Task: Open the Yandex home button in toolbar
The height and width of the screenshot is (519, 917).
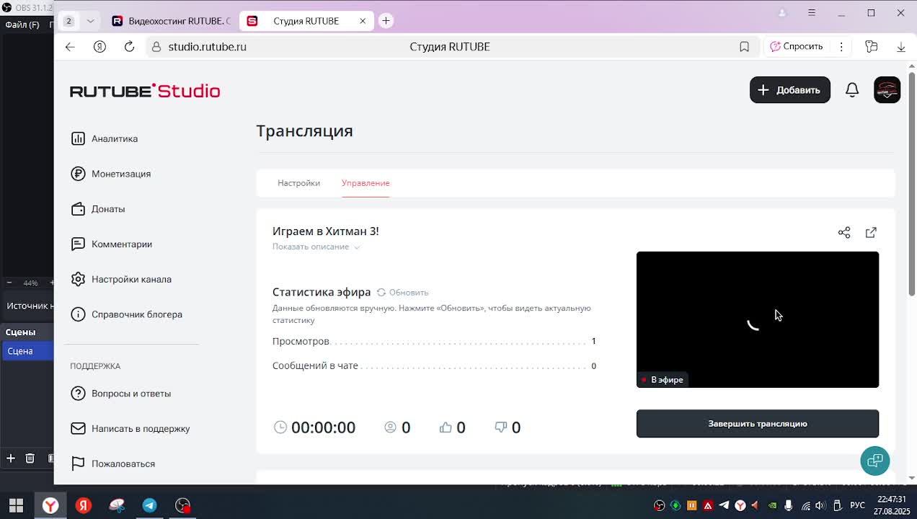Action: point(99,46)
